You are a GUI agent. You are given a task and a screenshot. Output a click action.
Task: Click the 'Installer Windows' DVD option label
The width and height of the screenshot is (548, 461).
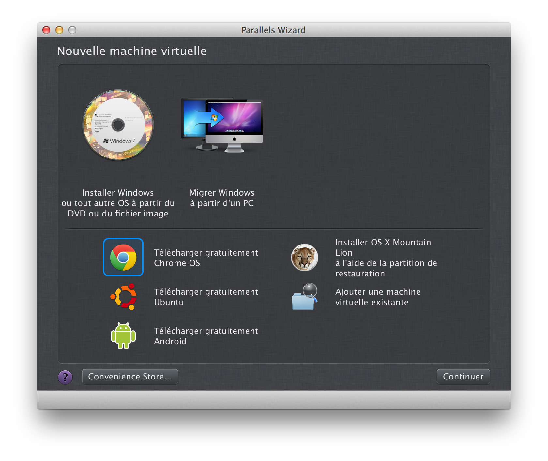click(x=118, y=203)
